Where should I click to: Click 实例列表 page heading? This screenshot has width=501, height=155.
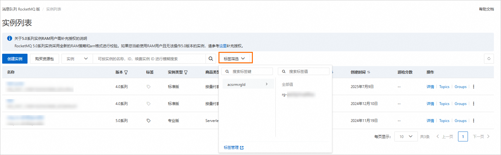pos(17,23)
